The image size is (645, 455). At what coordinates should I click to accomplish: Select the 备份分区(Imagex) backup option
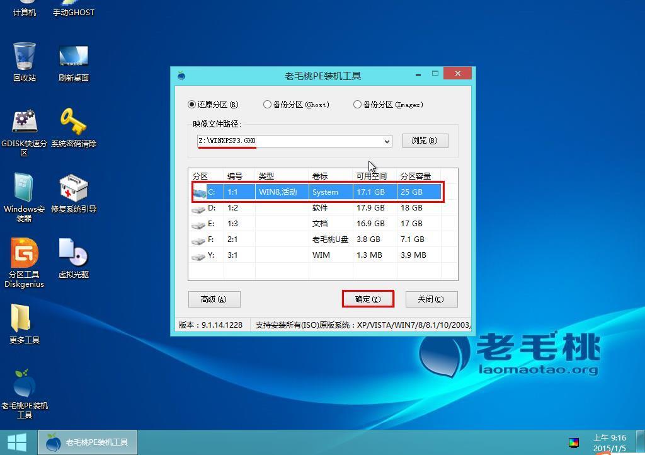[x=357, y=105]
